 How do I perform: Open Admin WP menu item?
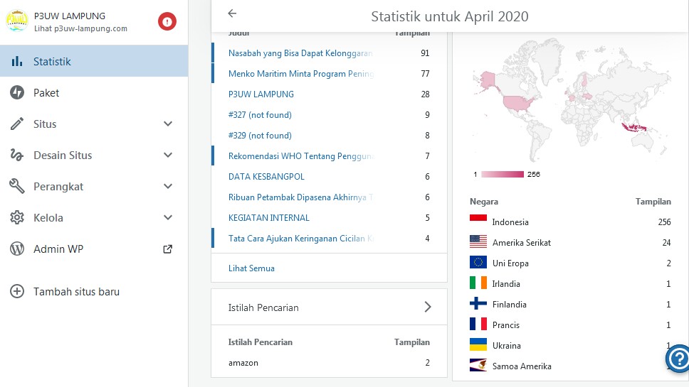[94, 249]
